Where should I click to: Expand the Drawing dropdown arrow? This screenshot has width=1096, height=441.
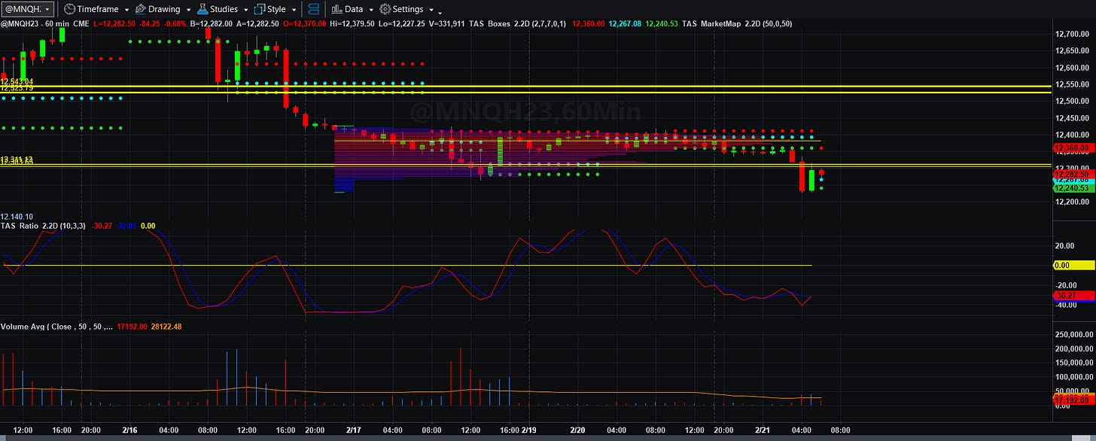tap(187, 10)
